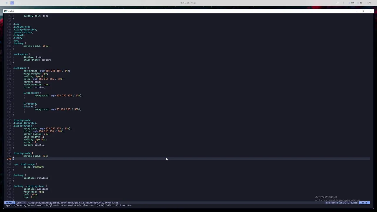
Task: Click the Terminal window title text
Action: point(11,11)
